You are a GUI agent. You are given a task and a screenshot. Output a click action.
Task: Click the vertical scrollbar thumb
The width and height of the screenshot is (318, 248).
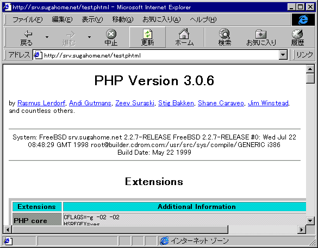tap(310, 78)
